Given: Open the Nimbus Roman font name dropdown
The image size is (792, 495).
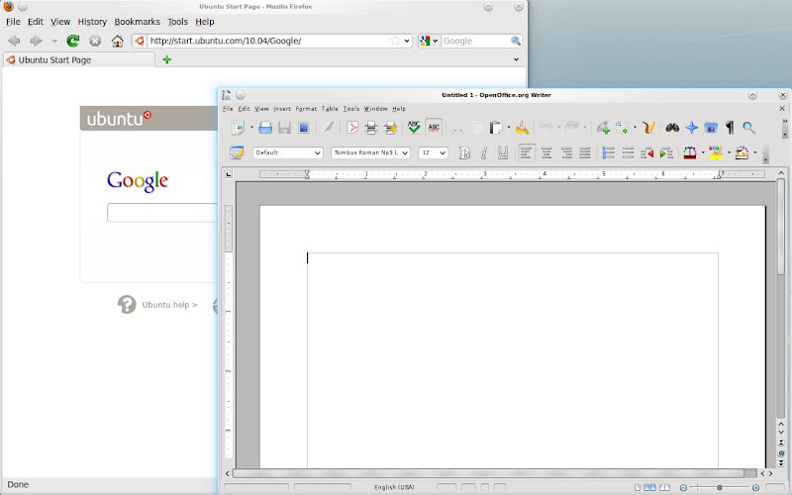Looking at the screenshot, I should click(x=405, y=152).
